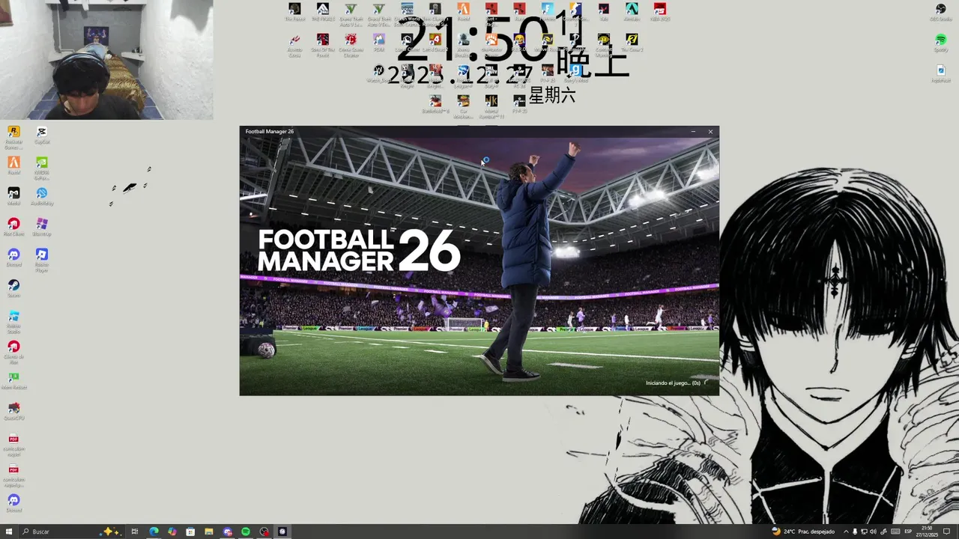This screenshot has height=539, width=959.
Task: Launch Microsoft Edge from taskbar
Action: pyautogui.click(x=154, y=532)
